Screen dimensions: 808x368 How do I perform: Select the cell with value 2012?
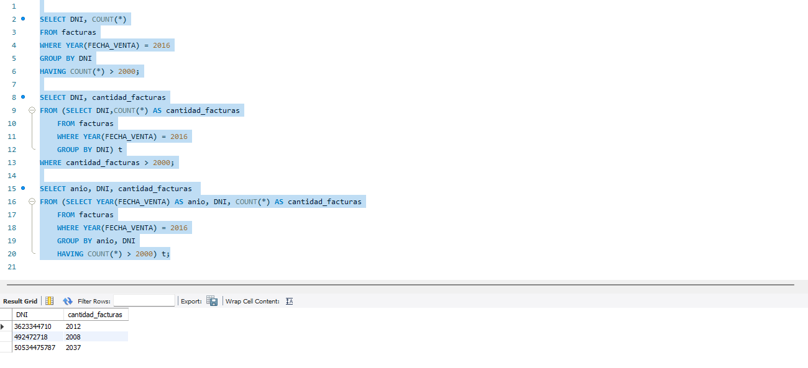96,326
